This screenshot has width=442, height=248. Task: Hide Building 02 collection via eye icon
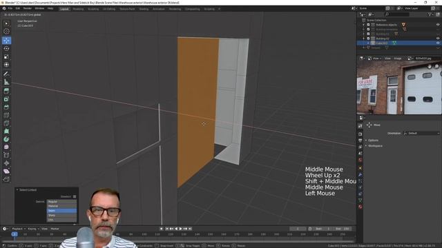(x=438, y=39)
